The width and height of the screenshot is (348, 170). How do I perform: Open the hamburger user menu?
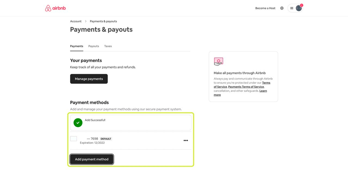point(292,8)
